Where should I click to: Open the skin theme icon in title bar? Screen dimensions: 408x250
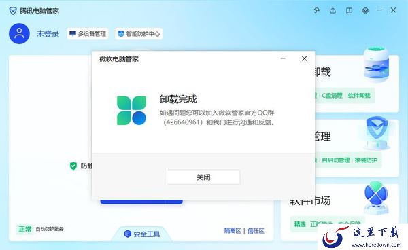click(316, 10)
